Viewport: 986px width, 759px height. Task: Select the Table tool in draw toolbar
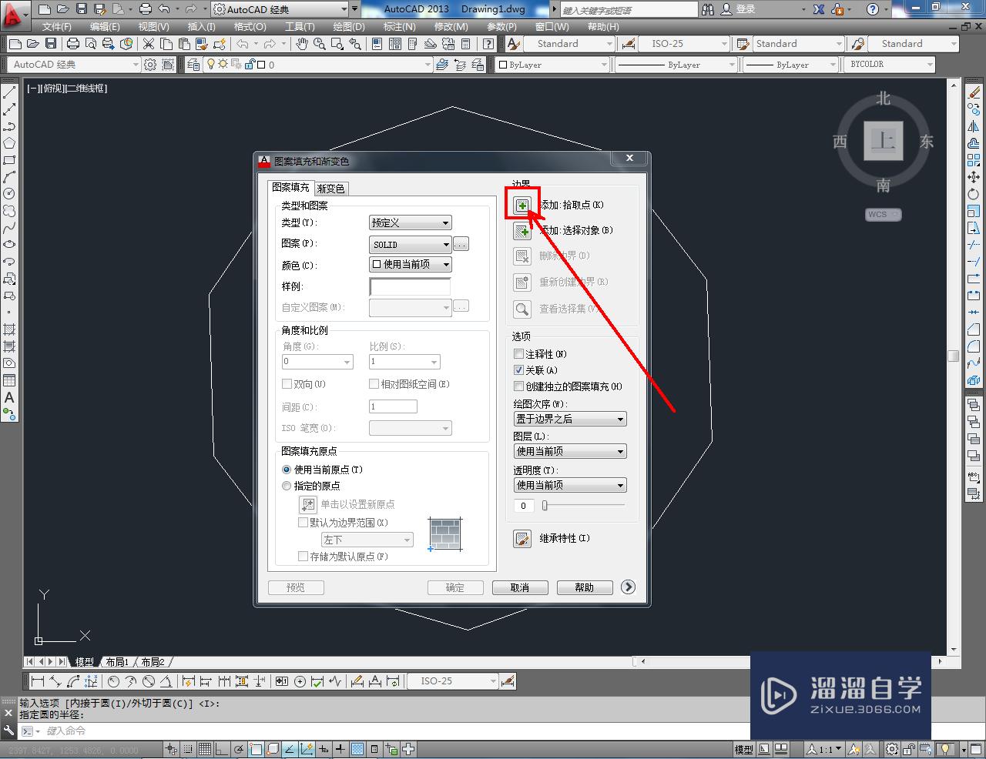pyautogui.click(x=9, y=380)
